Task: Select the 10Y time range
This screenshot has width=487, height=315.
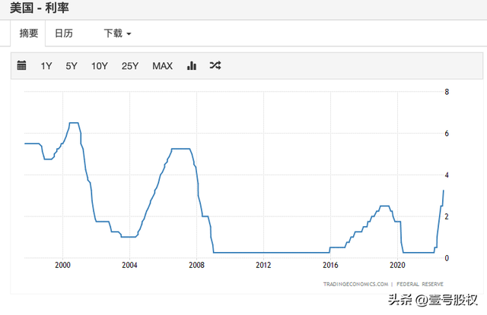Action: [x=100, y=66]
